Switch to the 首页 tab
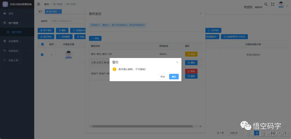 coord(40,12)
